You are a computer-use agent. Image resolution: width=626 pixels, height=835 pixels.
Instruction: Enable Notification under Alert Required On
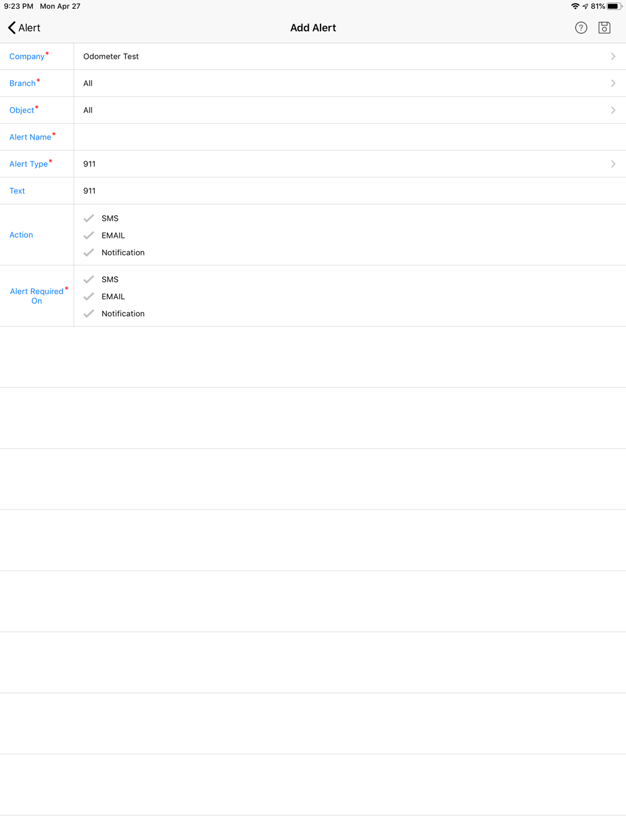click(x=89, y=314)
